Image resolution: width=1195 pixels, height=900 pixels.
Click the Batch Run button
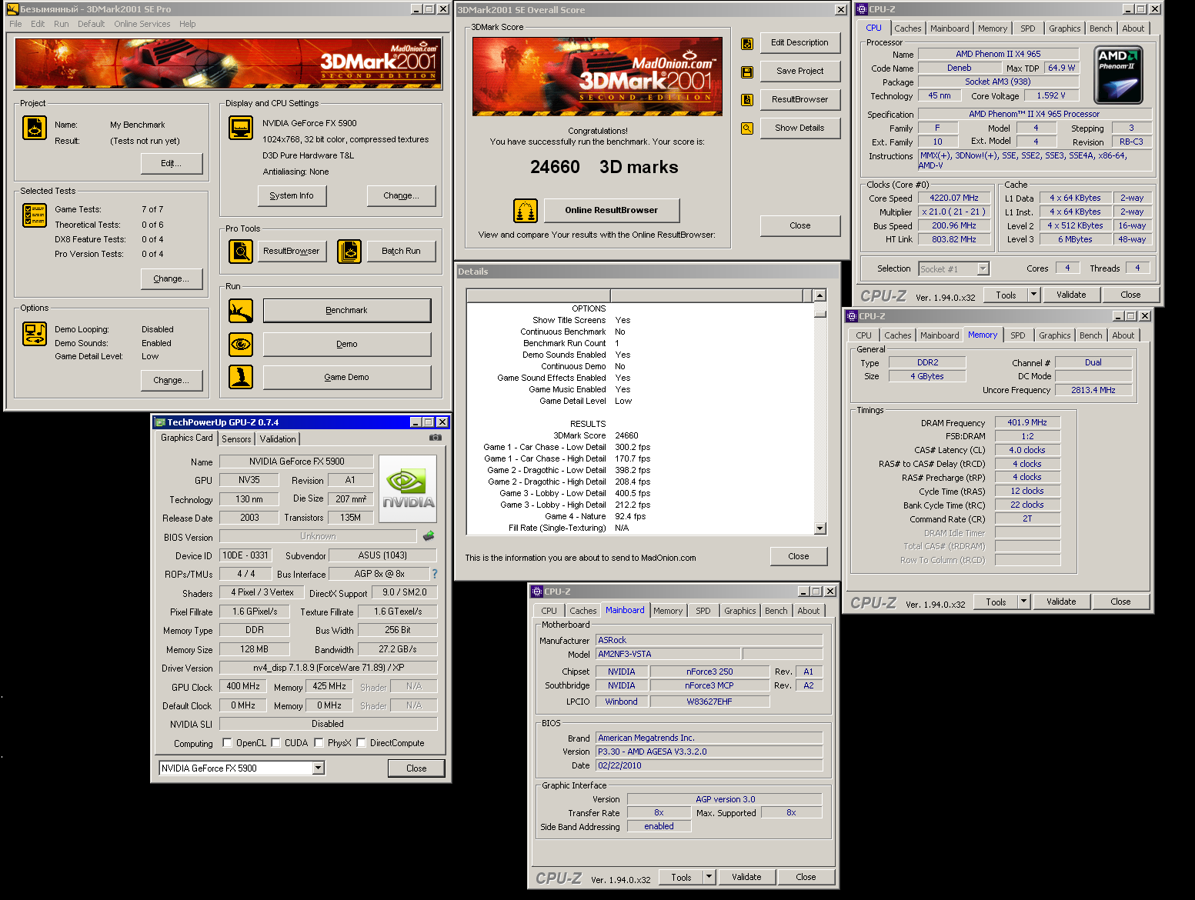[402, 251]
